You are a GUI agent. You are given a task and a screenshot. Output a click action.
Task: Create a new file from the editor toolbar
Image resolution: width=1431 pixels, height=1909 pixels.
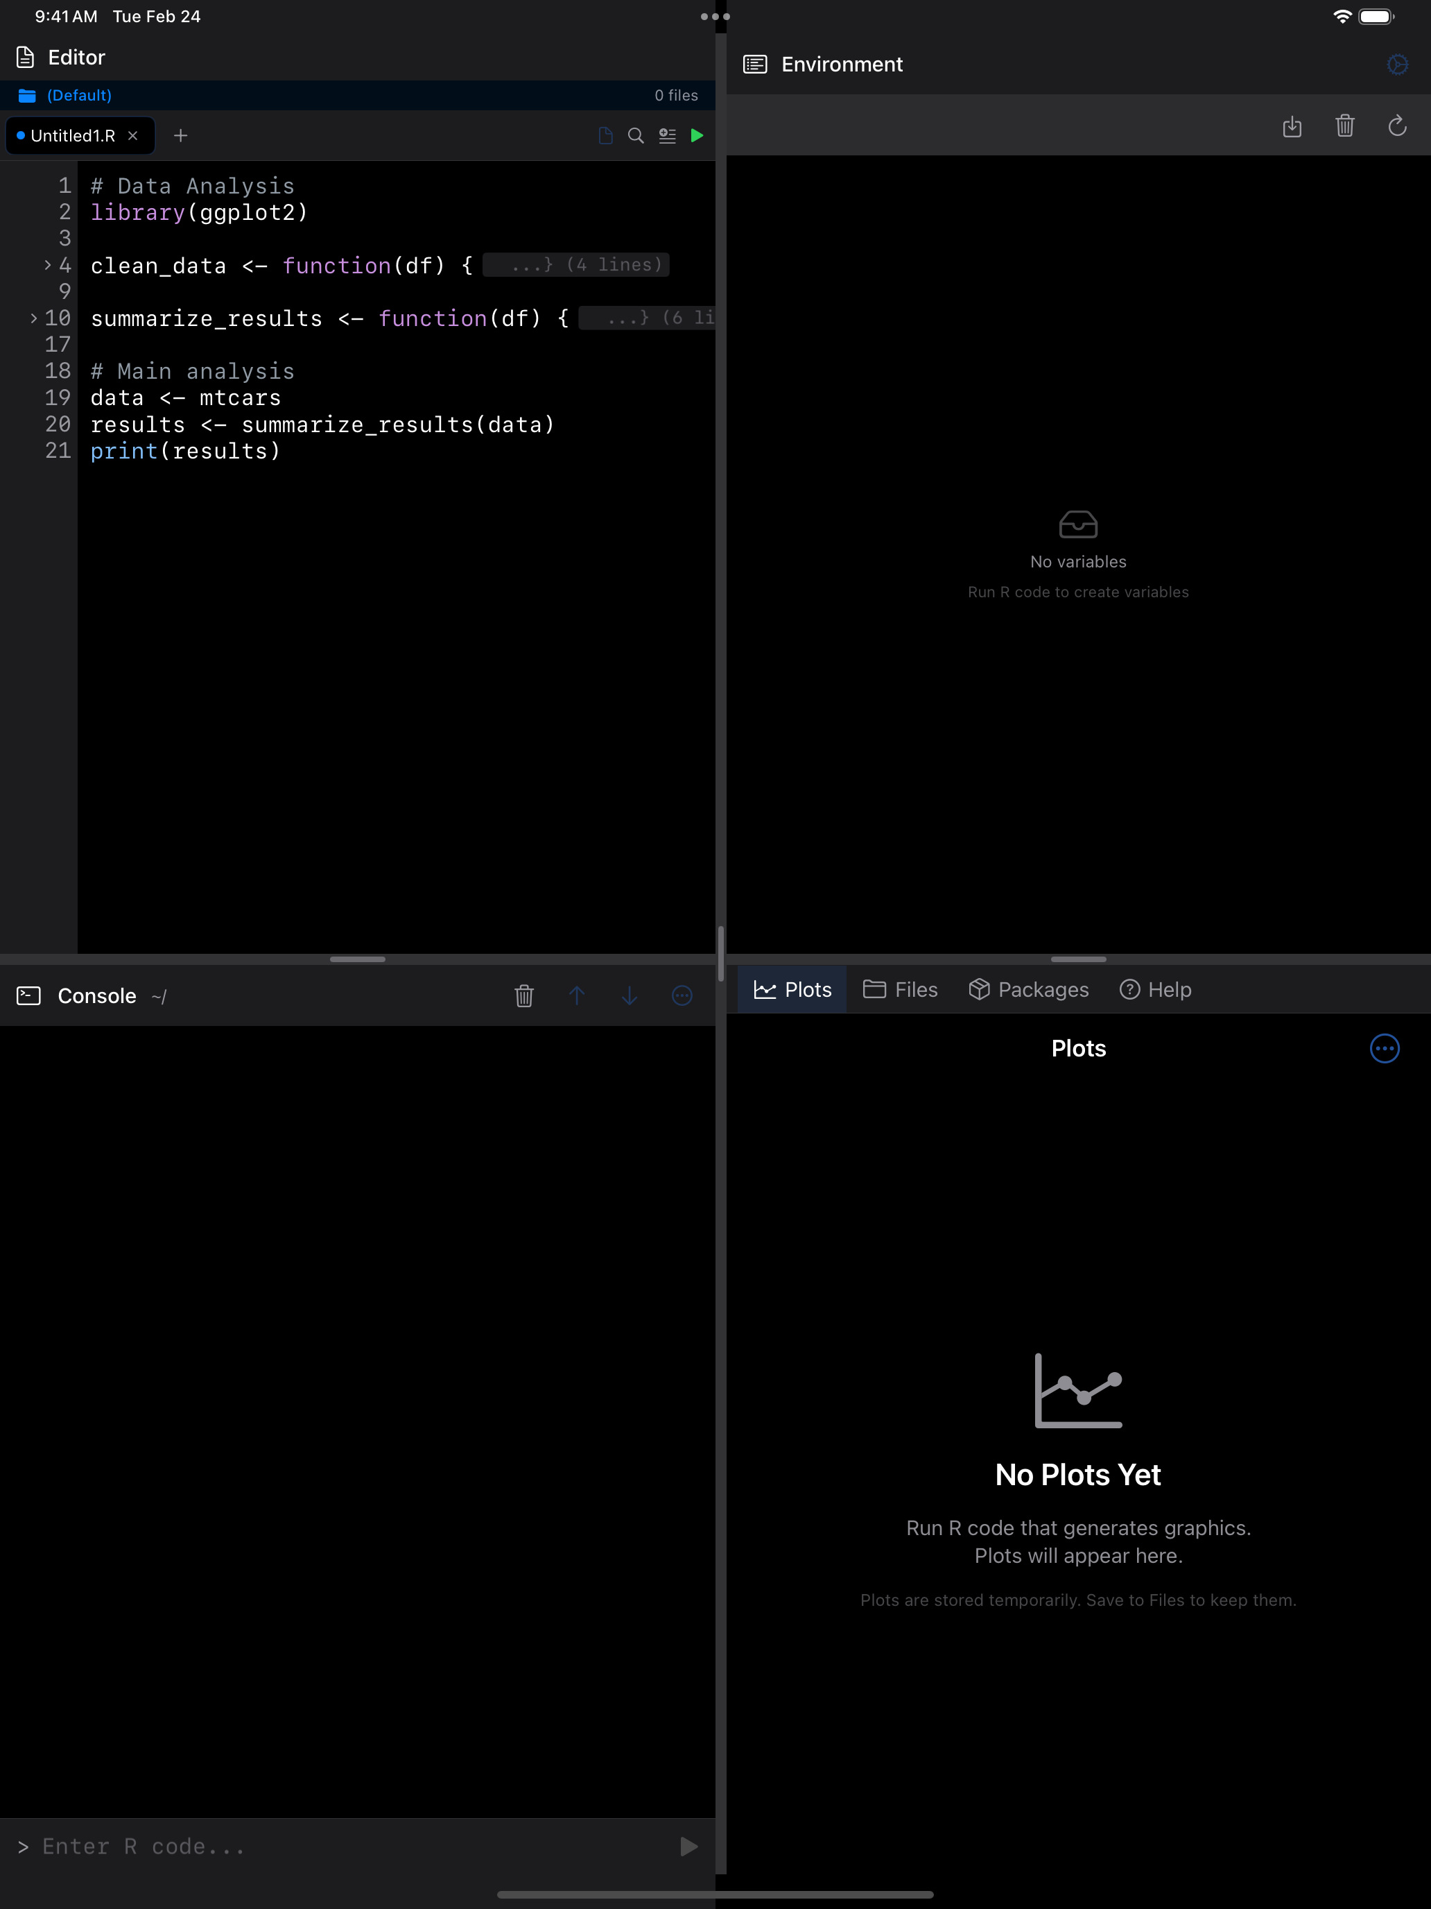(x=605, y=135)
